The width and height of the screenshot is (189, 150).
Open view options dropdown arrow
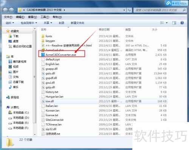coord(167,23)
